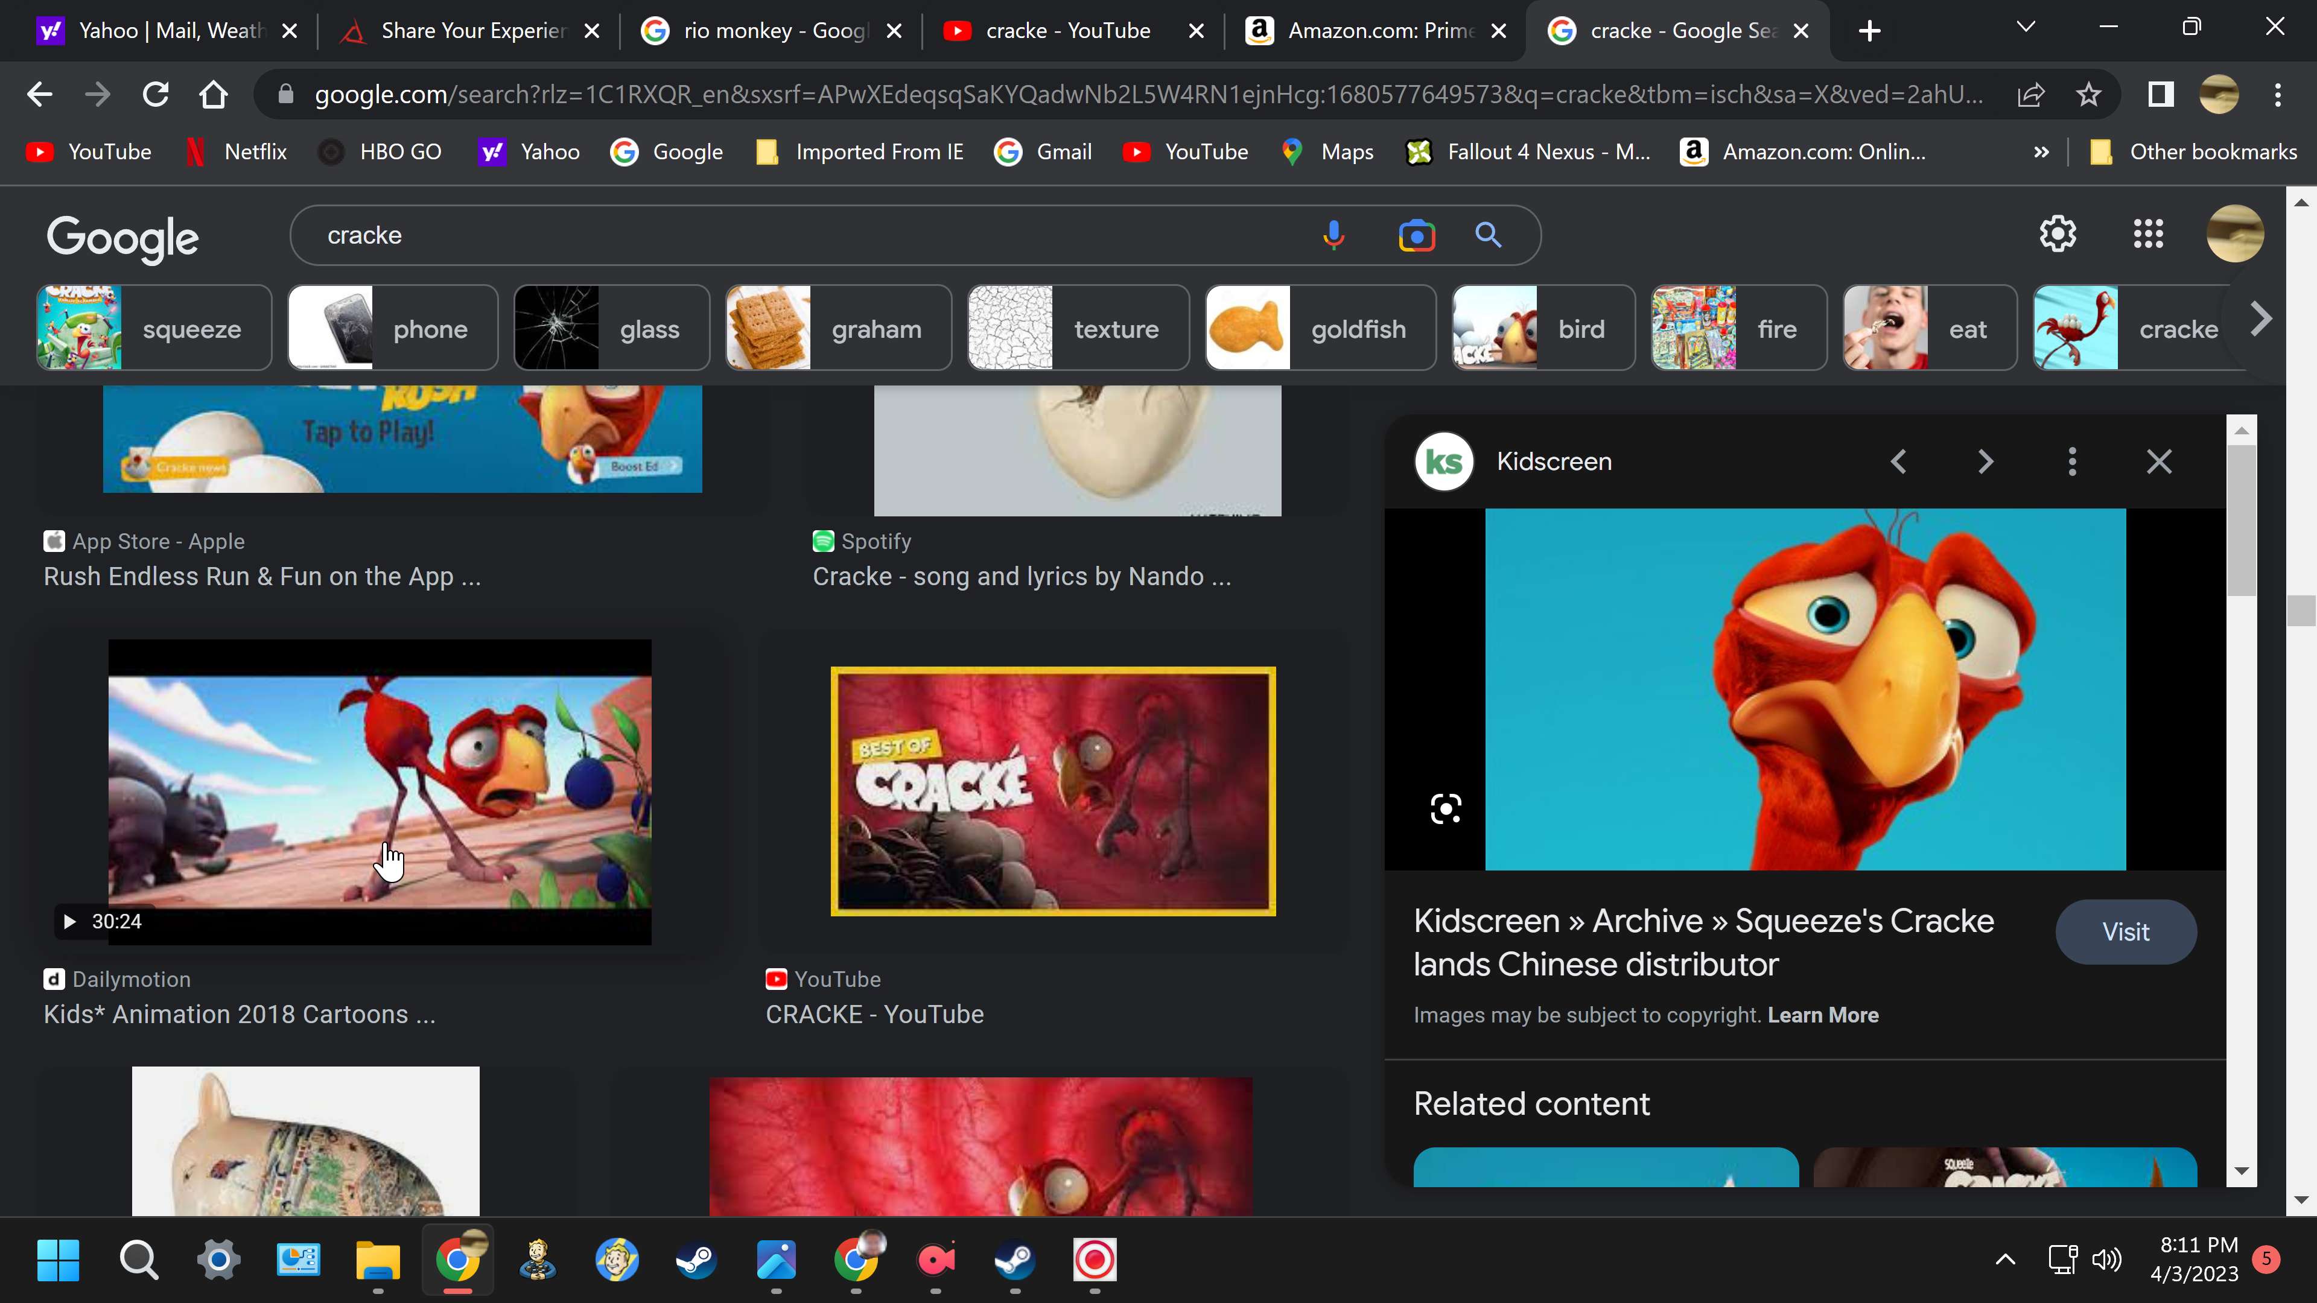Open Imported From IE bookmarks folder
The image size is (2317, 1303).
(861, 152)
